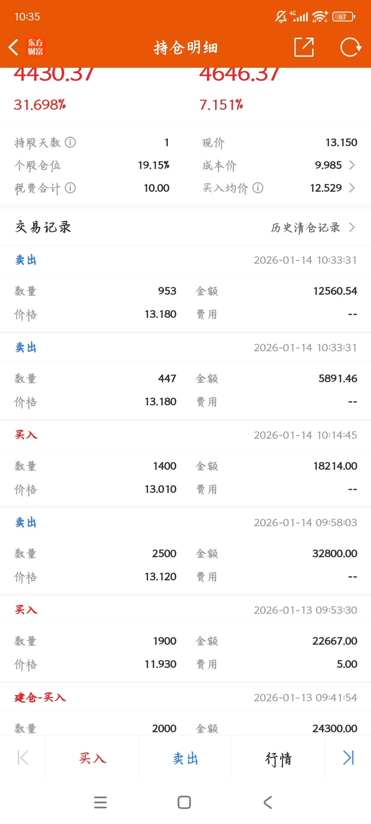Expand 成本价 9.985 chevron
The height and width of the screenshot is (824, 371).
tap(352, 165)
